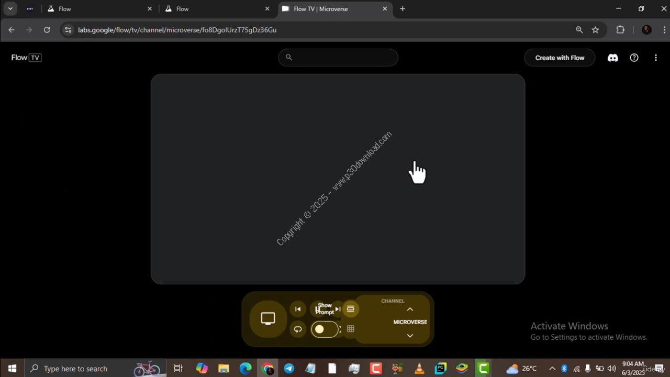The image size is (670, 377).
Task: Go back to the previous page
Action: [x=12, y=30]
